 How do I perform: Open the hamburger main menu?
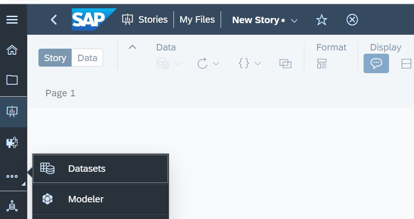[x=12, y=20]
